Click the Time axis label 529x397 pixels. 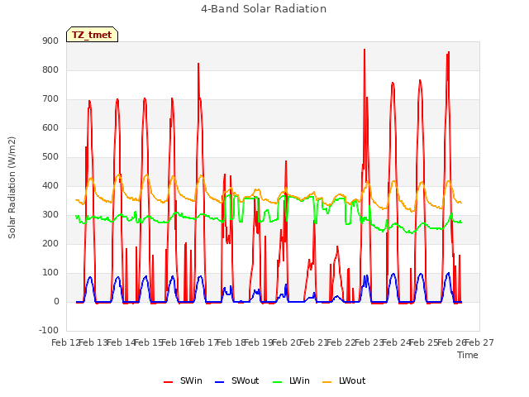[468, 355]
